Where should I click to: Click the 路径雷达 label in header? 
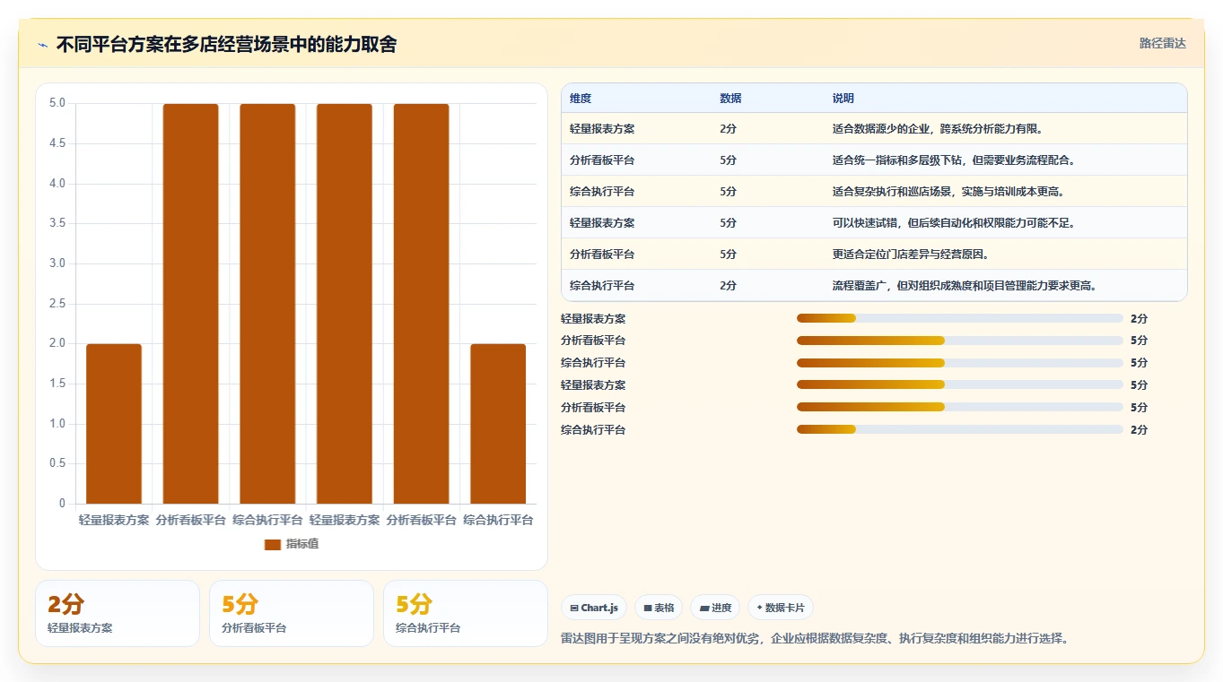tap(1162, 43)
